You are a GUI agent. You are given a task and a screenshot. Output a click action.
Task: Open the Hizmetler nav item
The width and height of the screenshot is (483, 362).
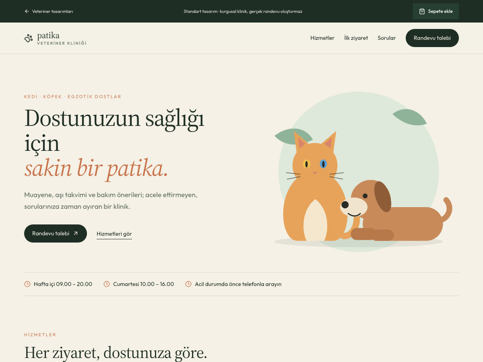[x=322, y=38]
